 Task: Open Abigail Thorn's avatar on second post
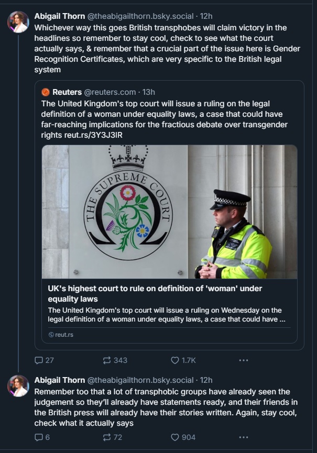tap(18, 386)
